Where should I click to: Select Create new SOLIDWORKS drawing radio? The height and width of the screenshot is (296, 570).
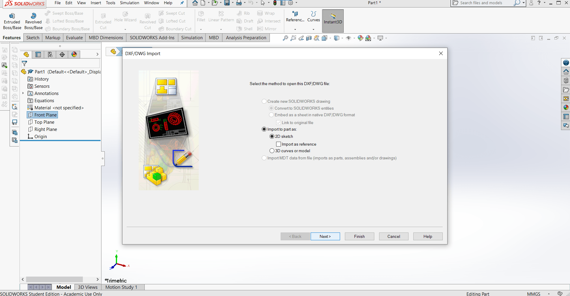point(264,101)
